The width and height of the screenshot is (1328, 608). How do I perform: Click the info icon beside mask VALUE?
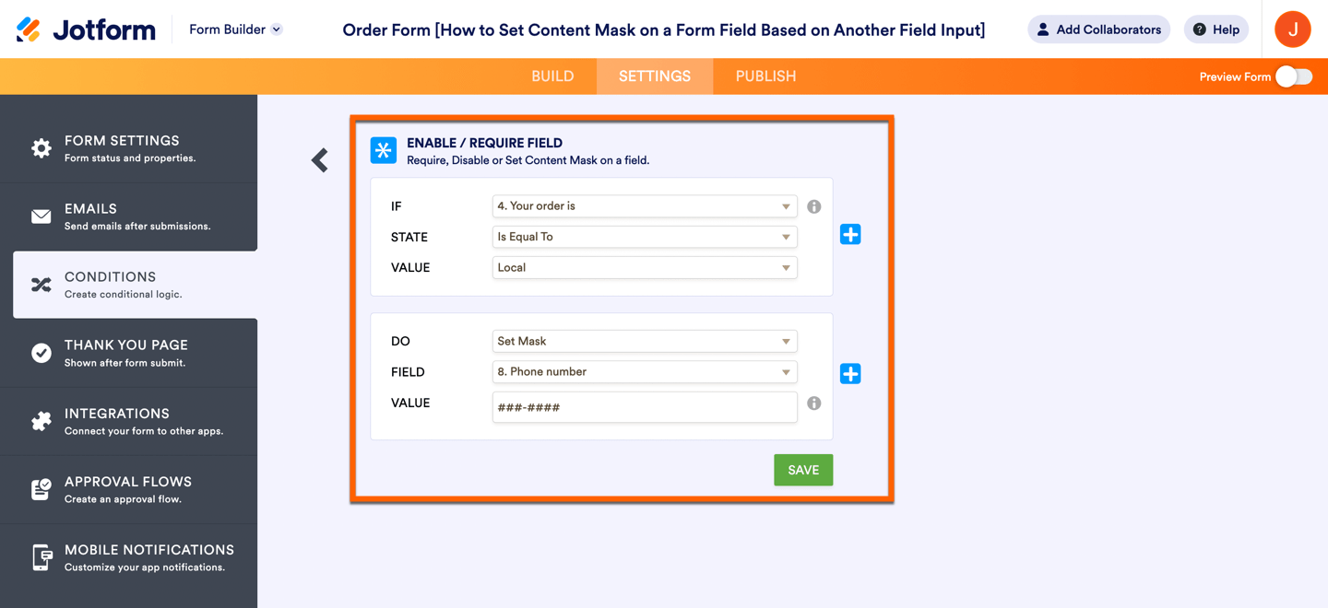[813, 403]
